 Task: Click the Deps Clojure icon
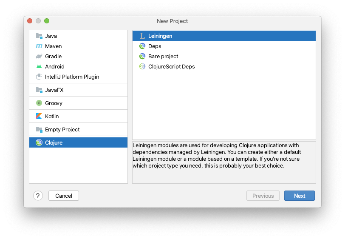pyautogui.click(x=142, y=46)
